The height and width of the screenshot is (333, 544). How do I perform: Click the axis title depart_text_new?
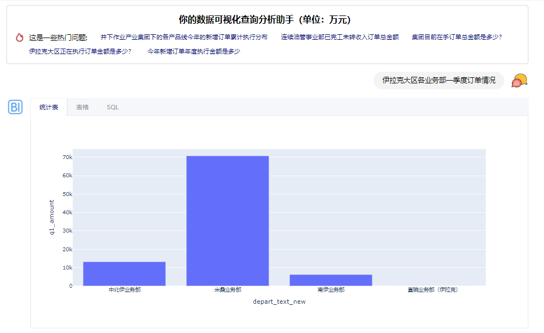(x=279, y=302)
